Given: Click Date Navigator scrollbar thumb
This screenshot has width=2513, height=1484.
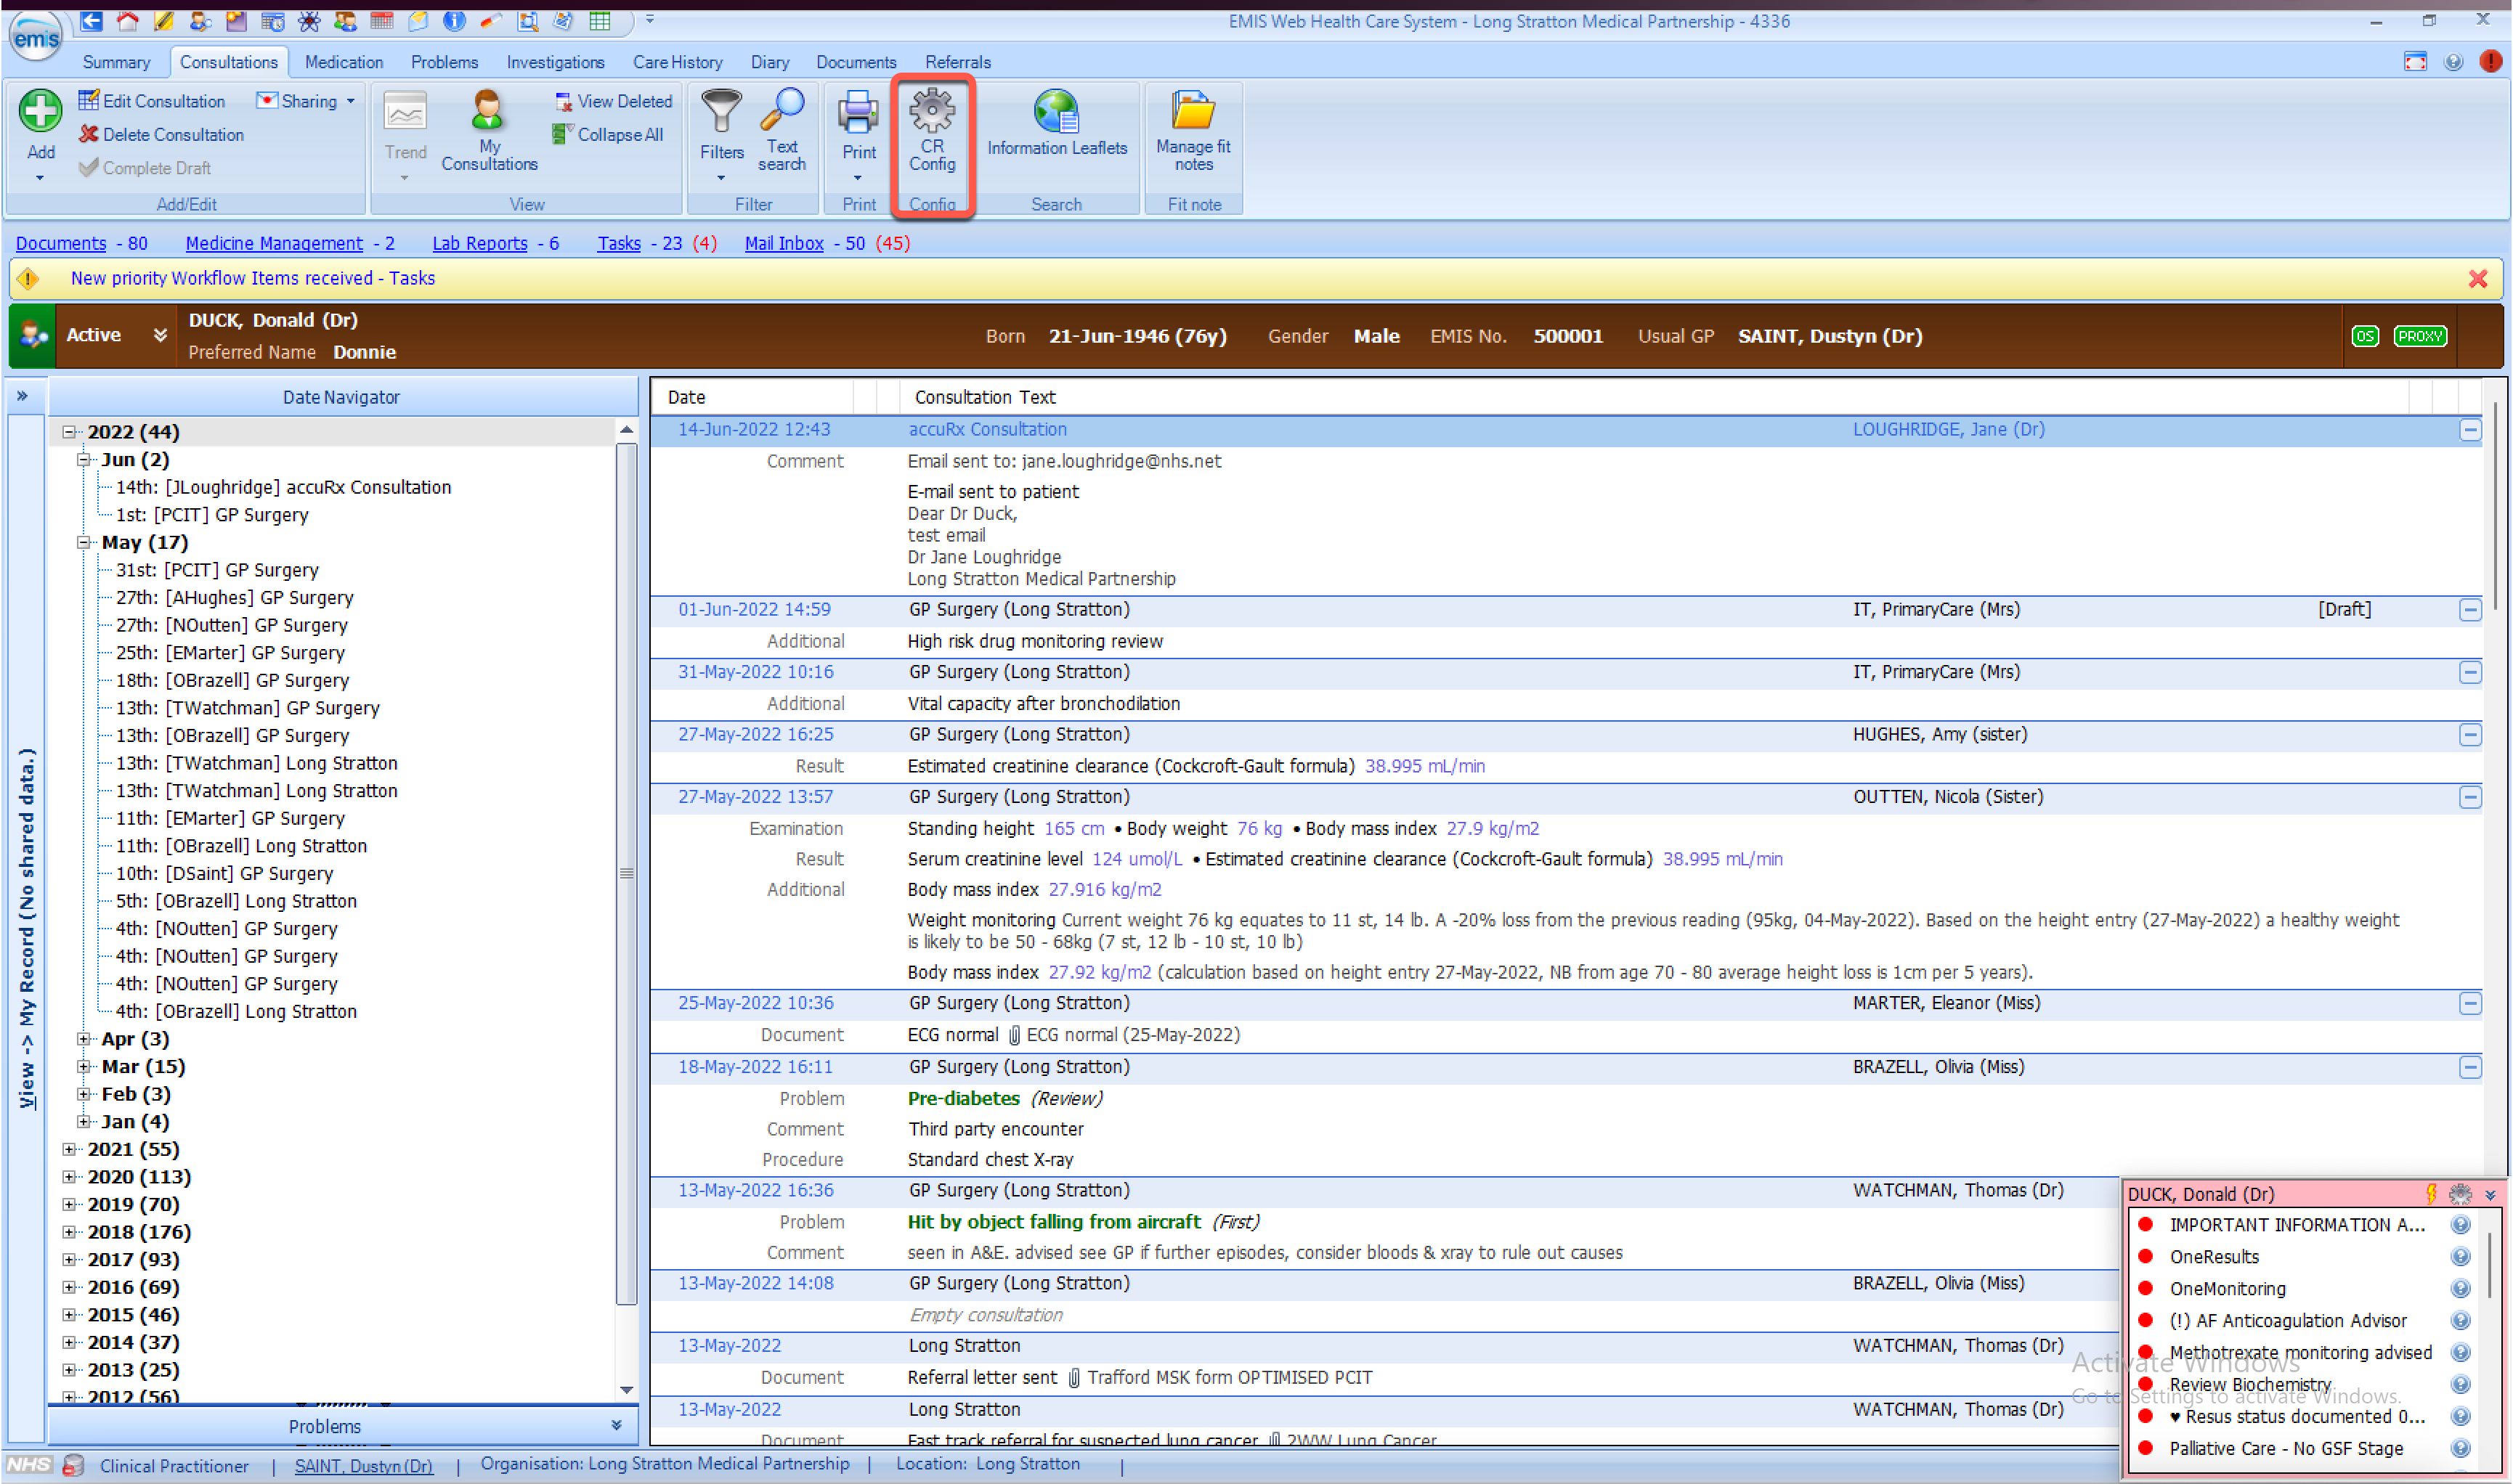Looking at the screenshot, I should 626,873.
